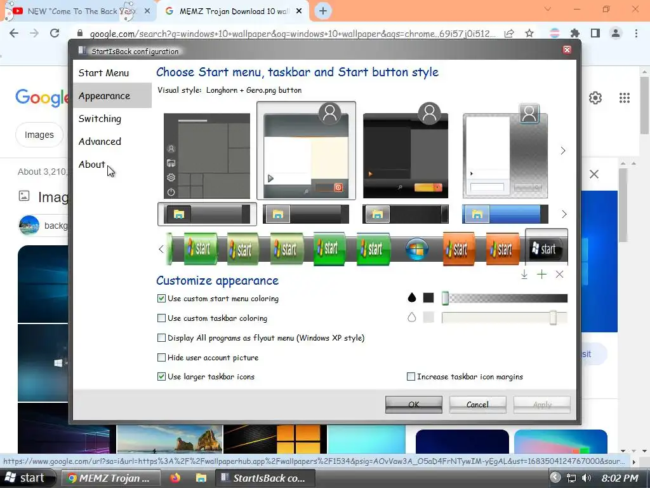Viewport: 650px width, 488px height.
Task: Select the Appearance section
Action: click(112, 96)
